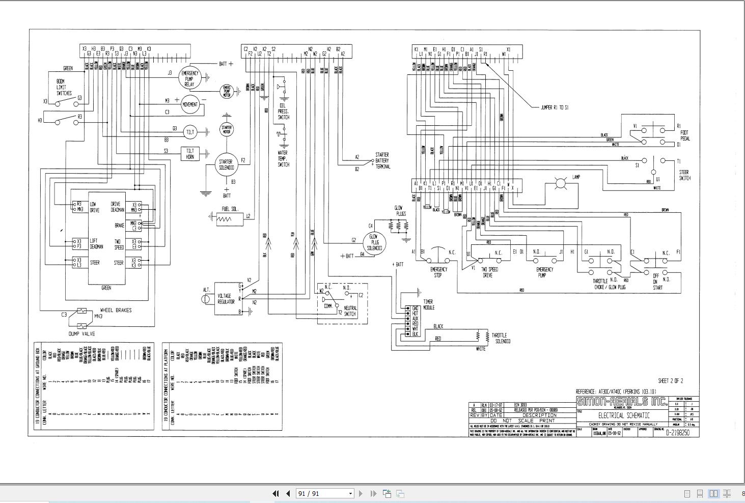Click the Simon-Aerials Inc. title block logo
The height and width of the screenshot is (503, 745).
tap(622, 401)
